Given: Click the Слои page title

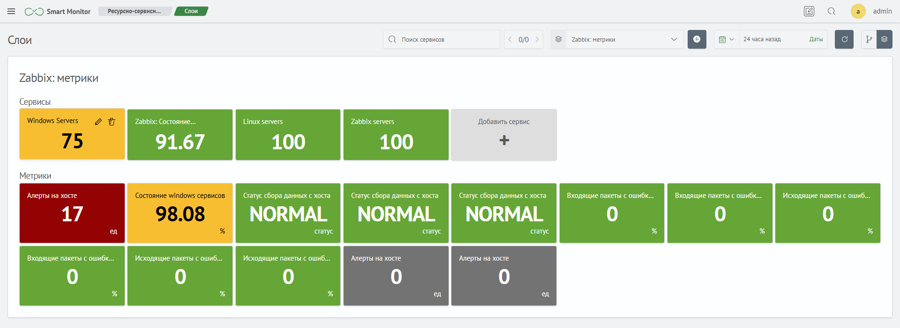Looking at the screenshot, I should click(20, 40).
